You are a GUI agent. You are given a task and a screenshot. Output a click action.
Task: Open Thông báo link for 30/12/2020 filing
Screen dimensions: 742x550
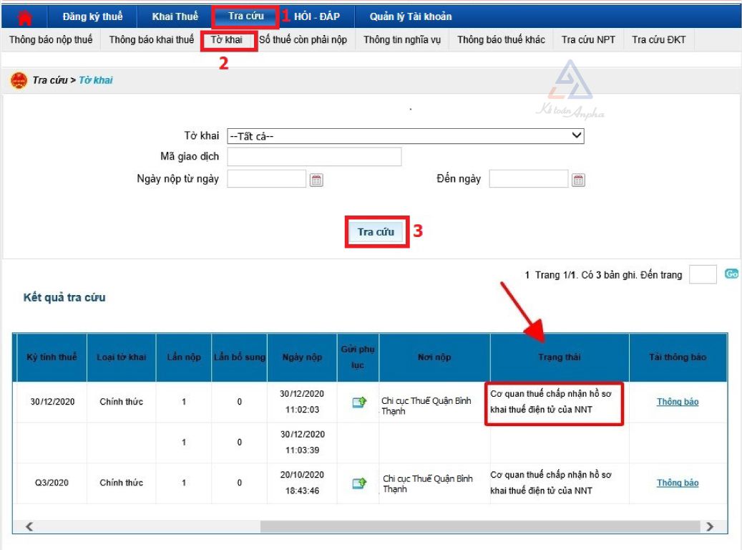click(677, 402)
